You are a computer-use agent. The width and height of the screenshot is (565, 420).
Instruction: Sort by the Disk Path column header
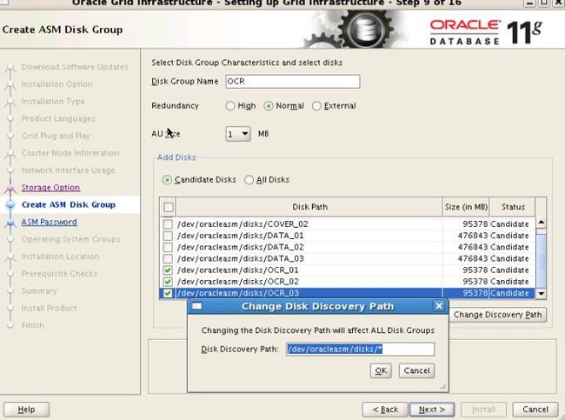(x=309, y=207)
